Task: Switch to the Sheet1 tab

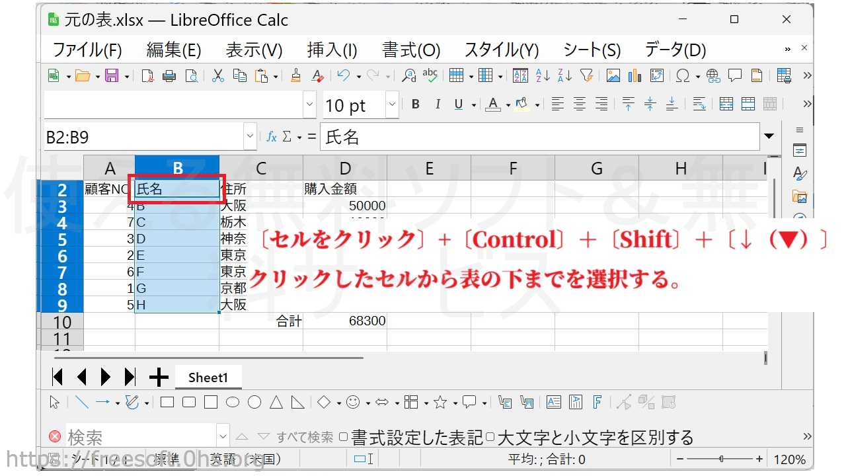Action: pos(208,377)
